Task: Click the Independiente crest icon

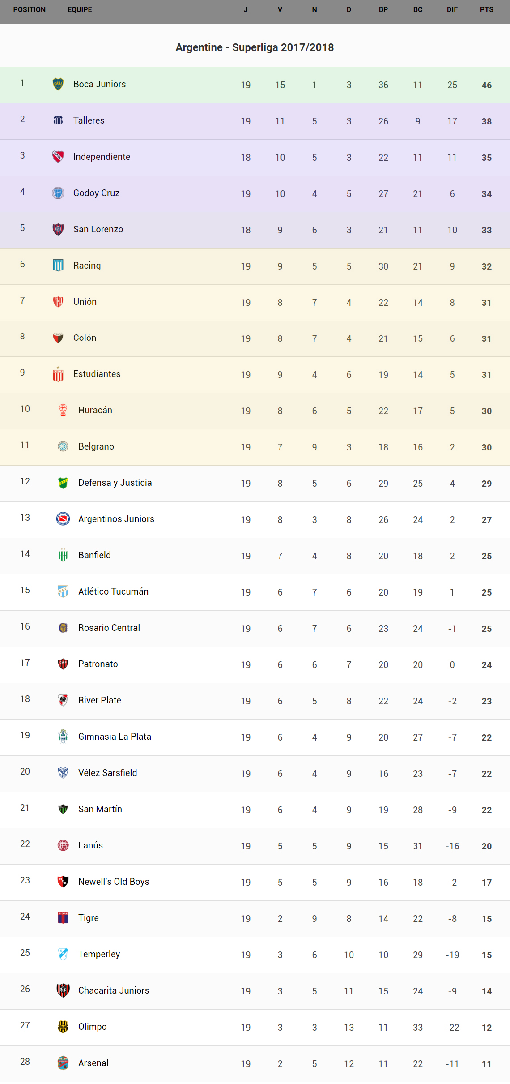Action: point(58,157)
